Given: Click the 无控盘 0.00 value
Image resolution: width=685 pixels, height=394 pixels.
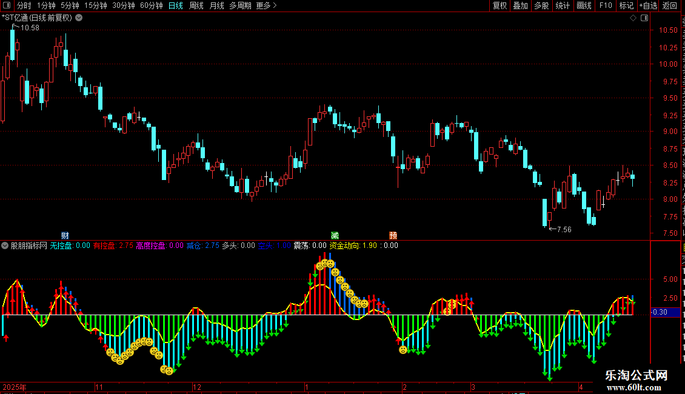Looking at the screenshot, I should (x=70, y=245).
